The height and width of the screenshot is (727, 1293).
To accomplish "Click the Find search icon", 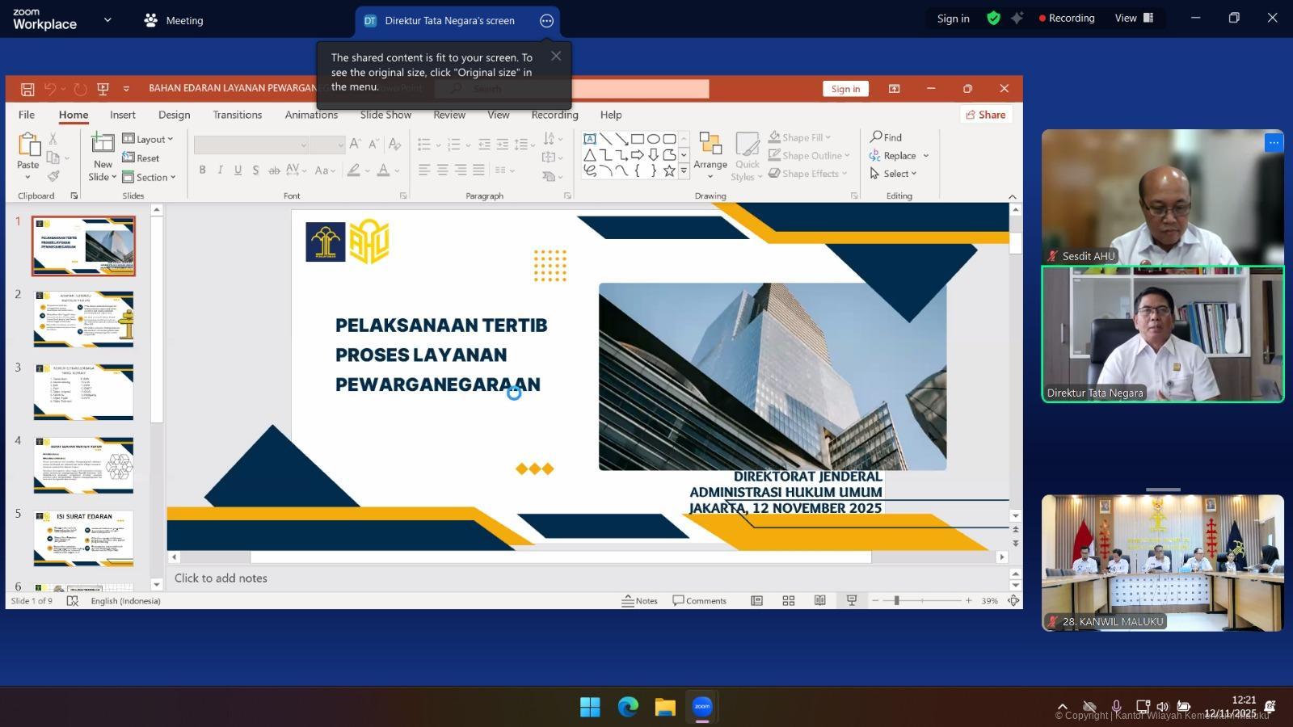I will point(876,137).
